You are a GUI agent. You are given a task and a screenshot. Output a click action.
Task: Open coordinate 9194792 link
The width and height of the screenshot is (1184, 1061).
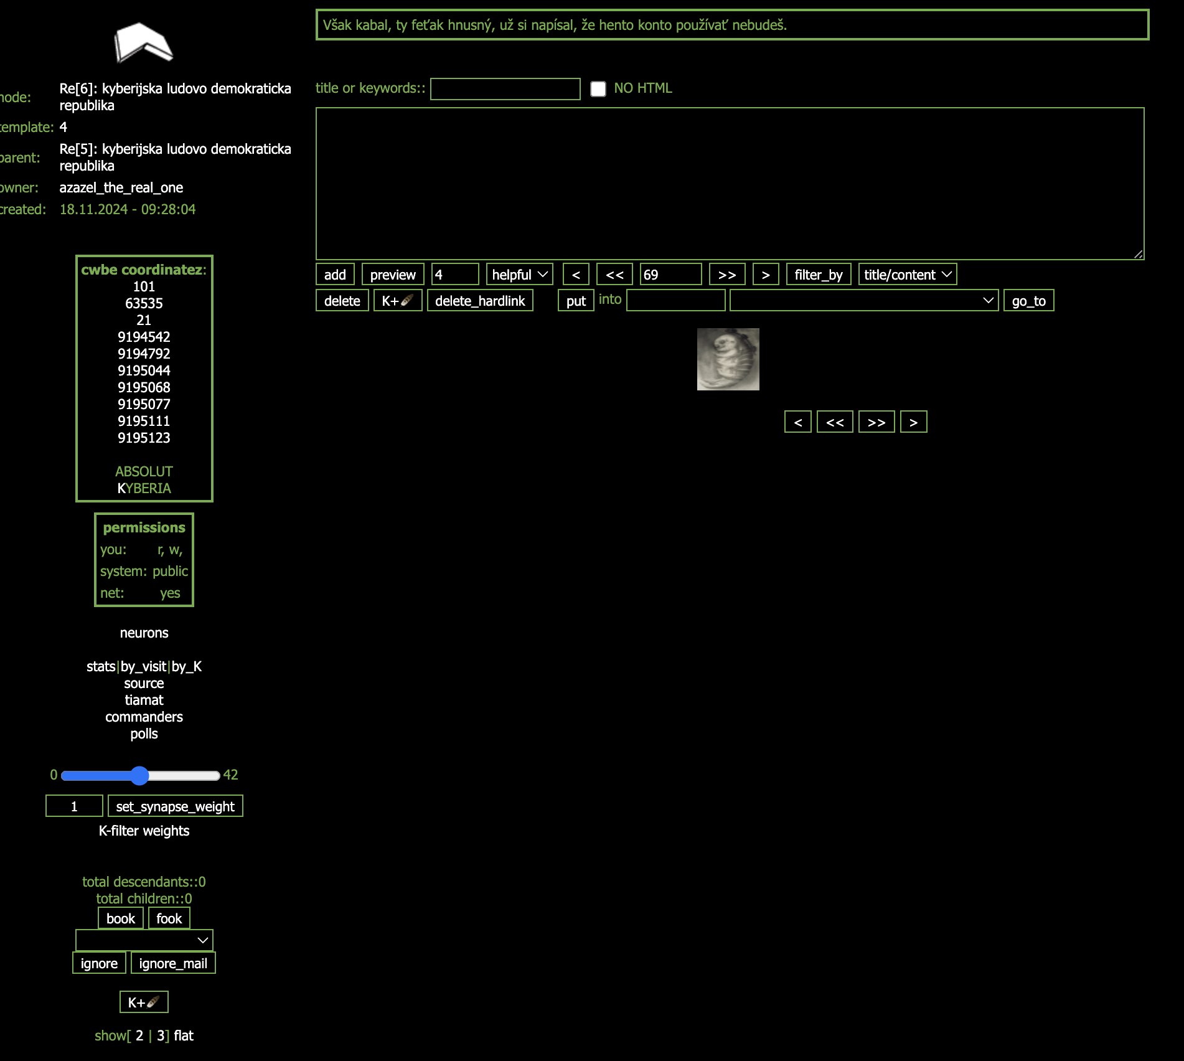click(x=144, y=354)
